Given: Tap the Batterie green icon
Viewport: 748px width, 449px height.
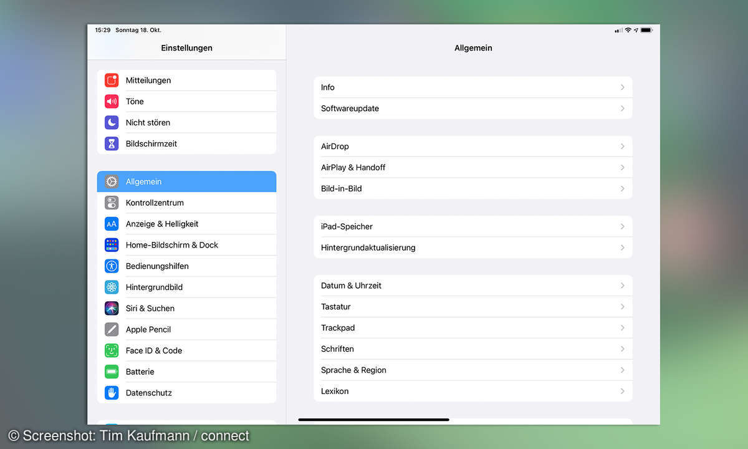Looking at the screenshot, I should 112,372.
